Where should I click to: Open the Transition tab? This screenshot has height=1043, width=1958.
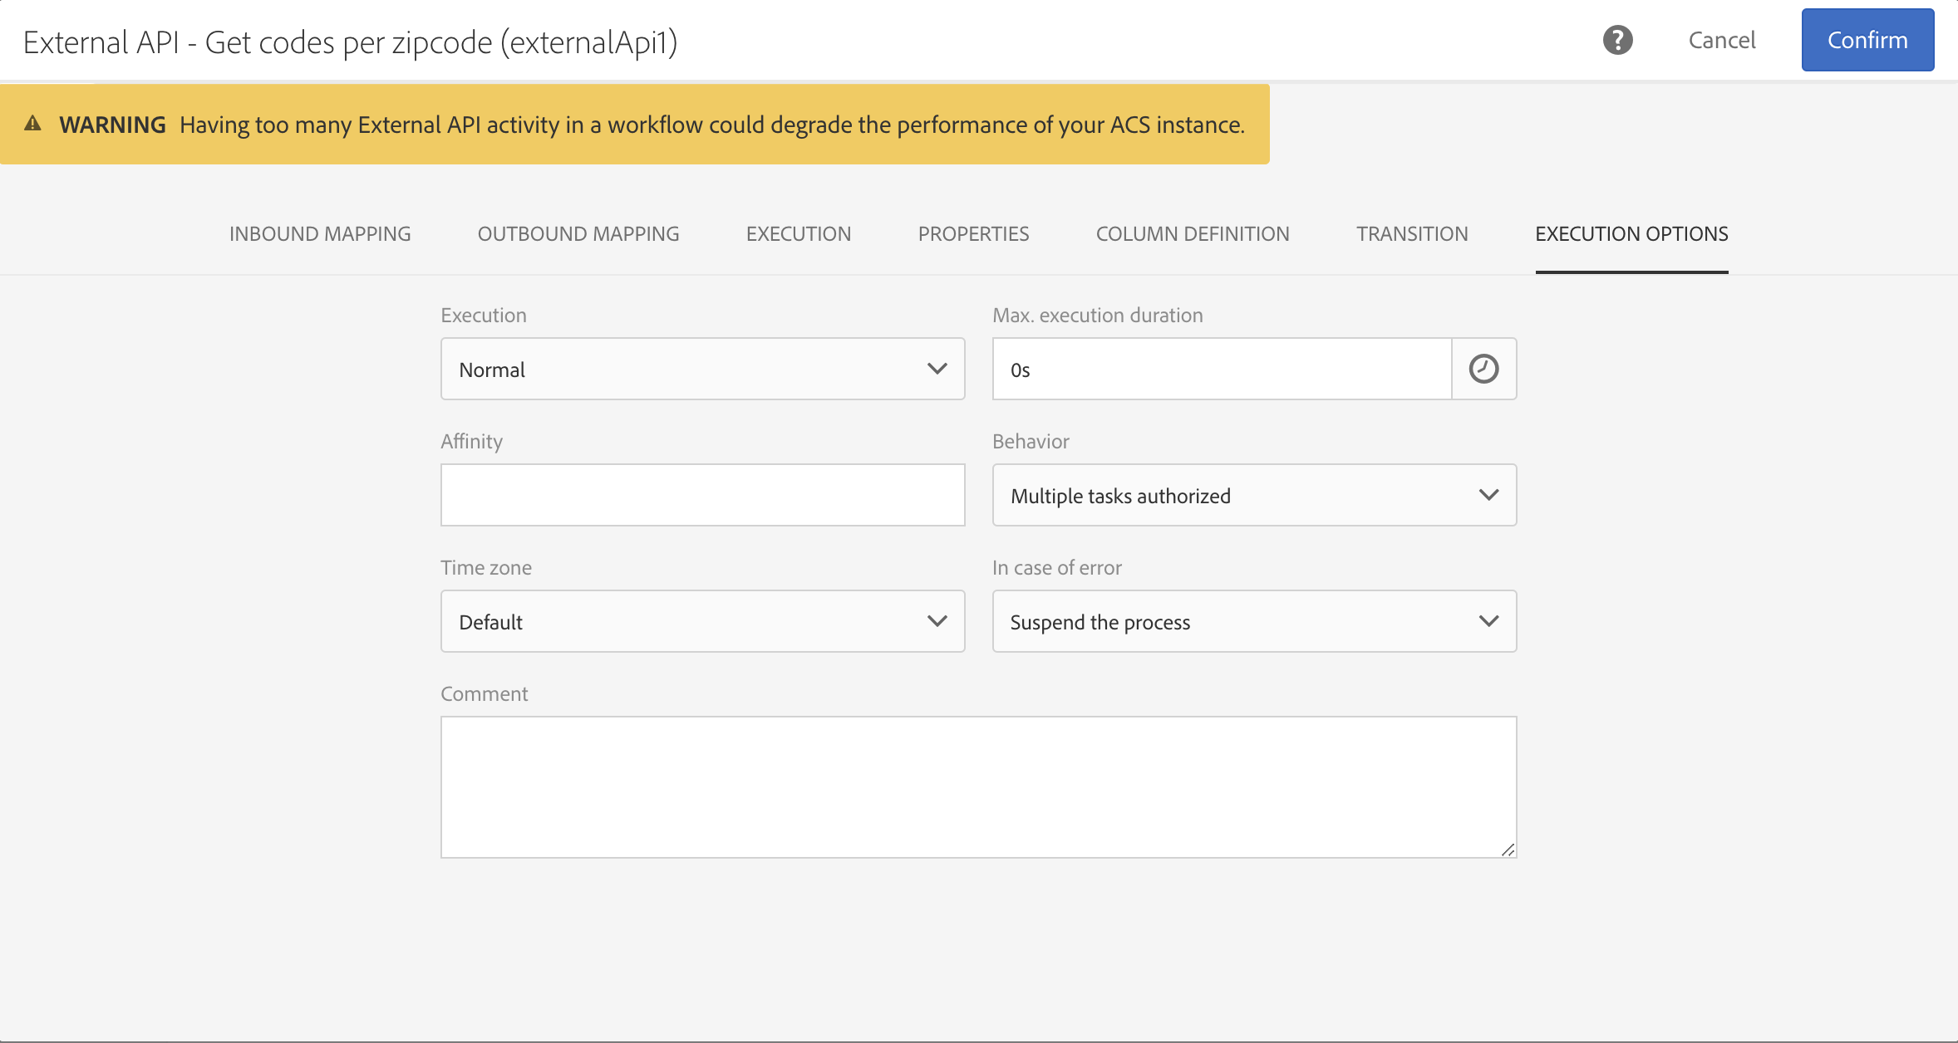pyautogui.click(x=1411, y=234)
